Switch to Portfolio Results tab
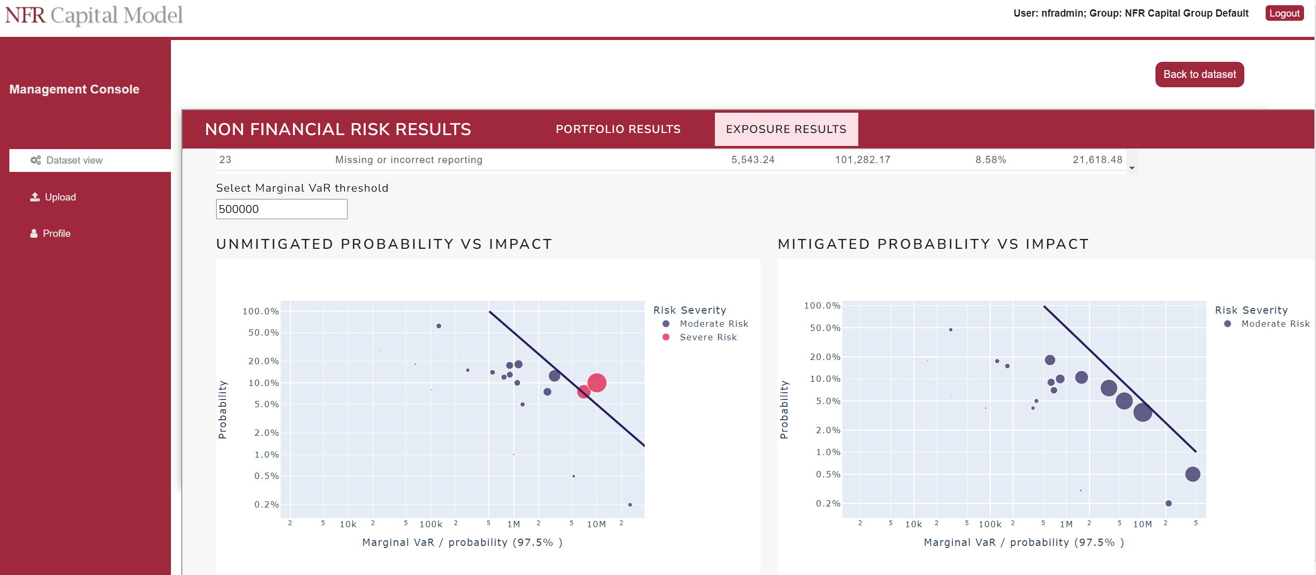The image size is (1316, 575). 618,129
